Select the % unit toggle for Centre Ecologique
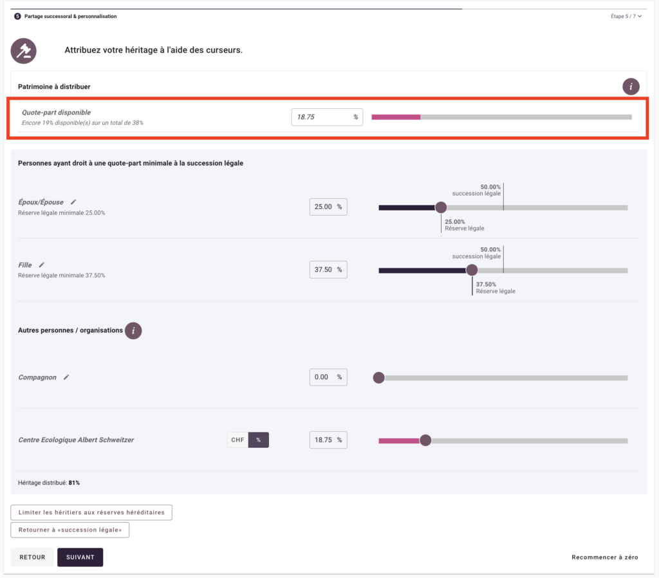Screen dimensions: 659x578 click(x=259, y=440)
